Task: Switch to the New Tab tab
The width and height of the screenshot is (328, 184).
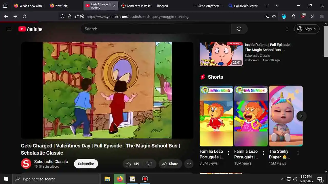Action: coord(65,6)
